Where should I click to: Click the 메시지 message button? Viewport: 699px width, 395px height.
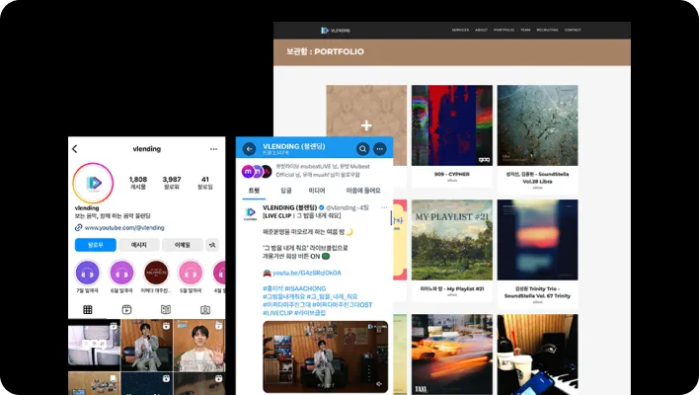138,245
